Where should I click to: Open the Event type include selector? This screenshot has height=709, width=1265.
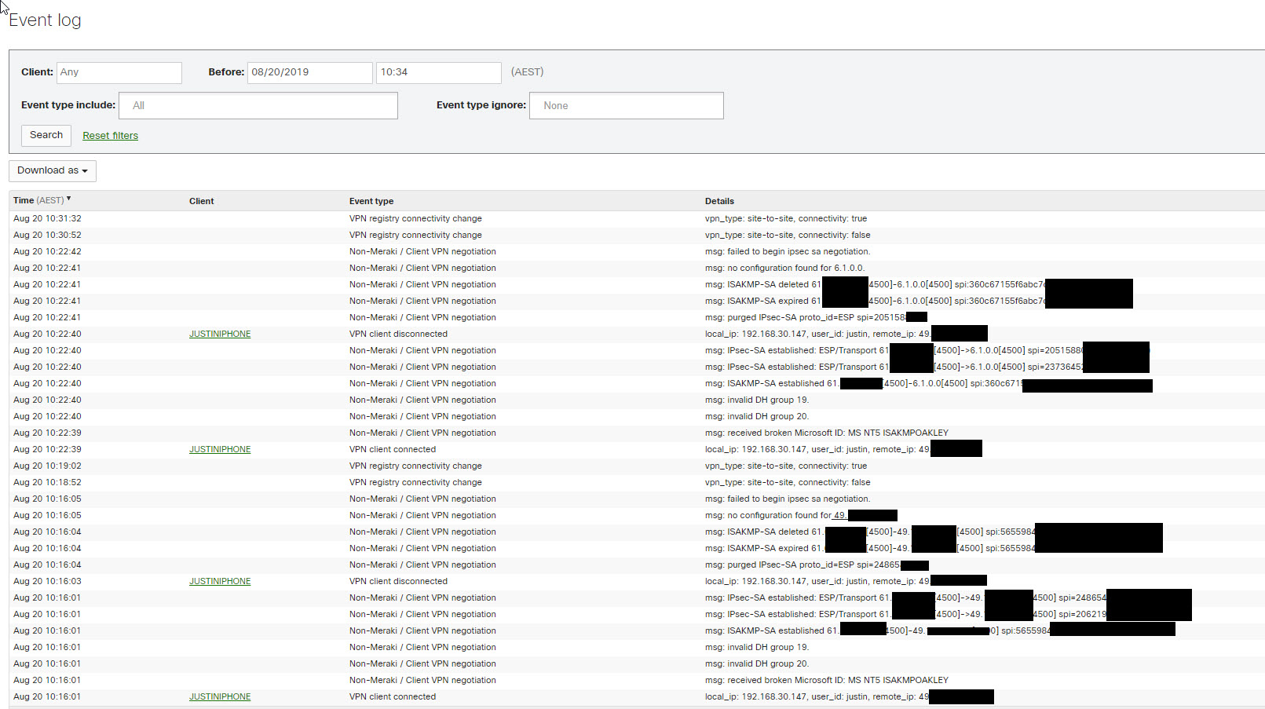pyautogui.click(x=258, y=105)
